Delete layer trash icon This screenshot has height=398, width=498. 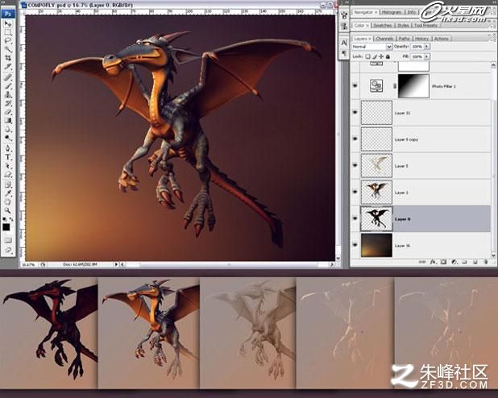click(486, 262)
